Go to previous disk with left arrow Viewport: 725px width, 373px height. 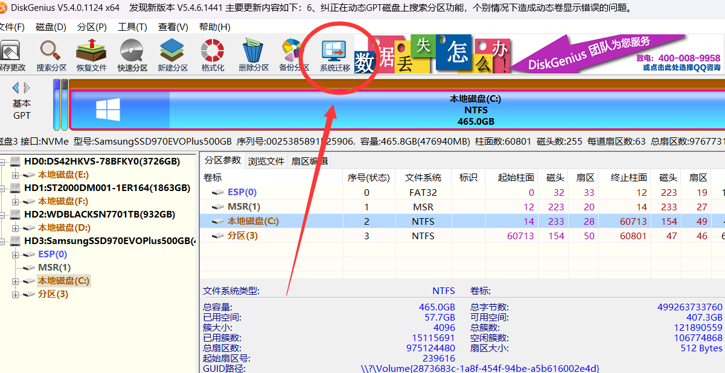click(16, 88)
